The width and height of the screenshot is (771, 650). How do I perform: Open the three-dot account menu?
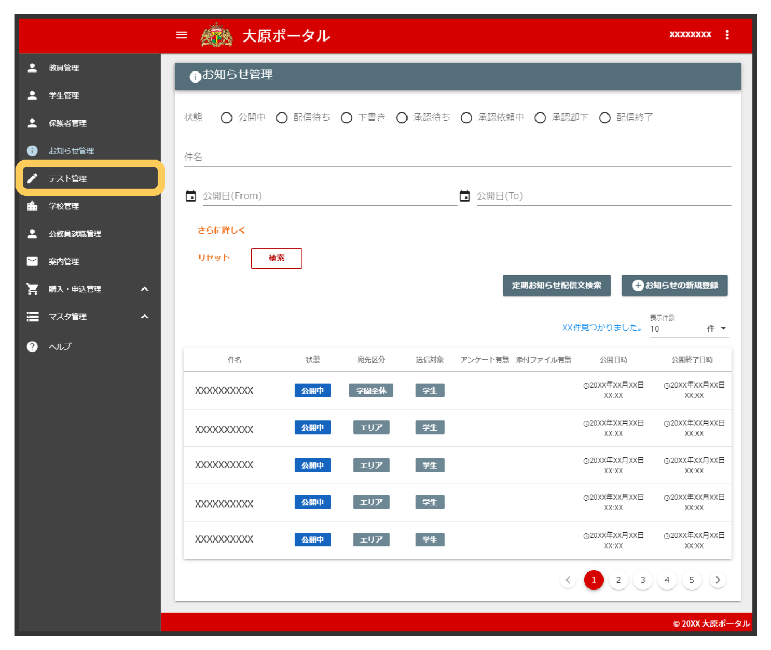coord(727,35)
